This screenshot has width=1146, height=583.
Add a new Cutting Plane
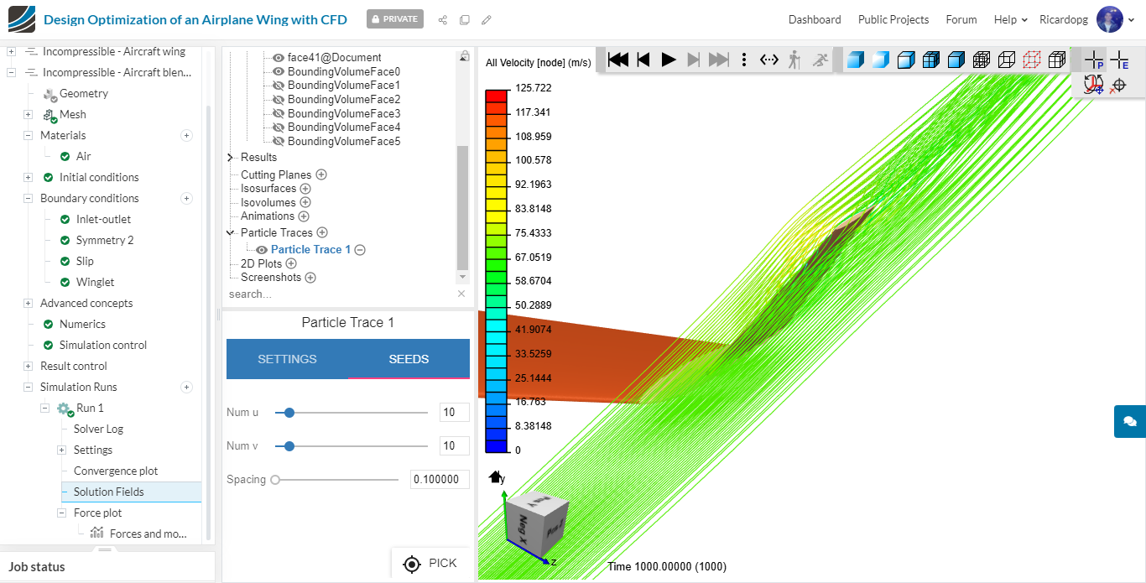coord(321,175)
